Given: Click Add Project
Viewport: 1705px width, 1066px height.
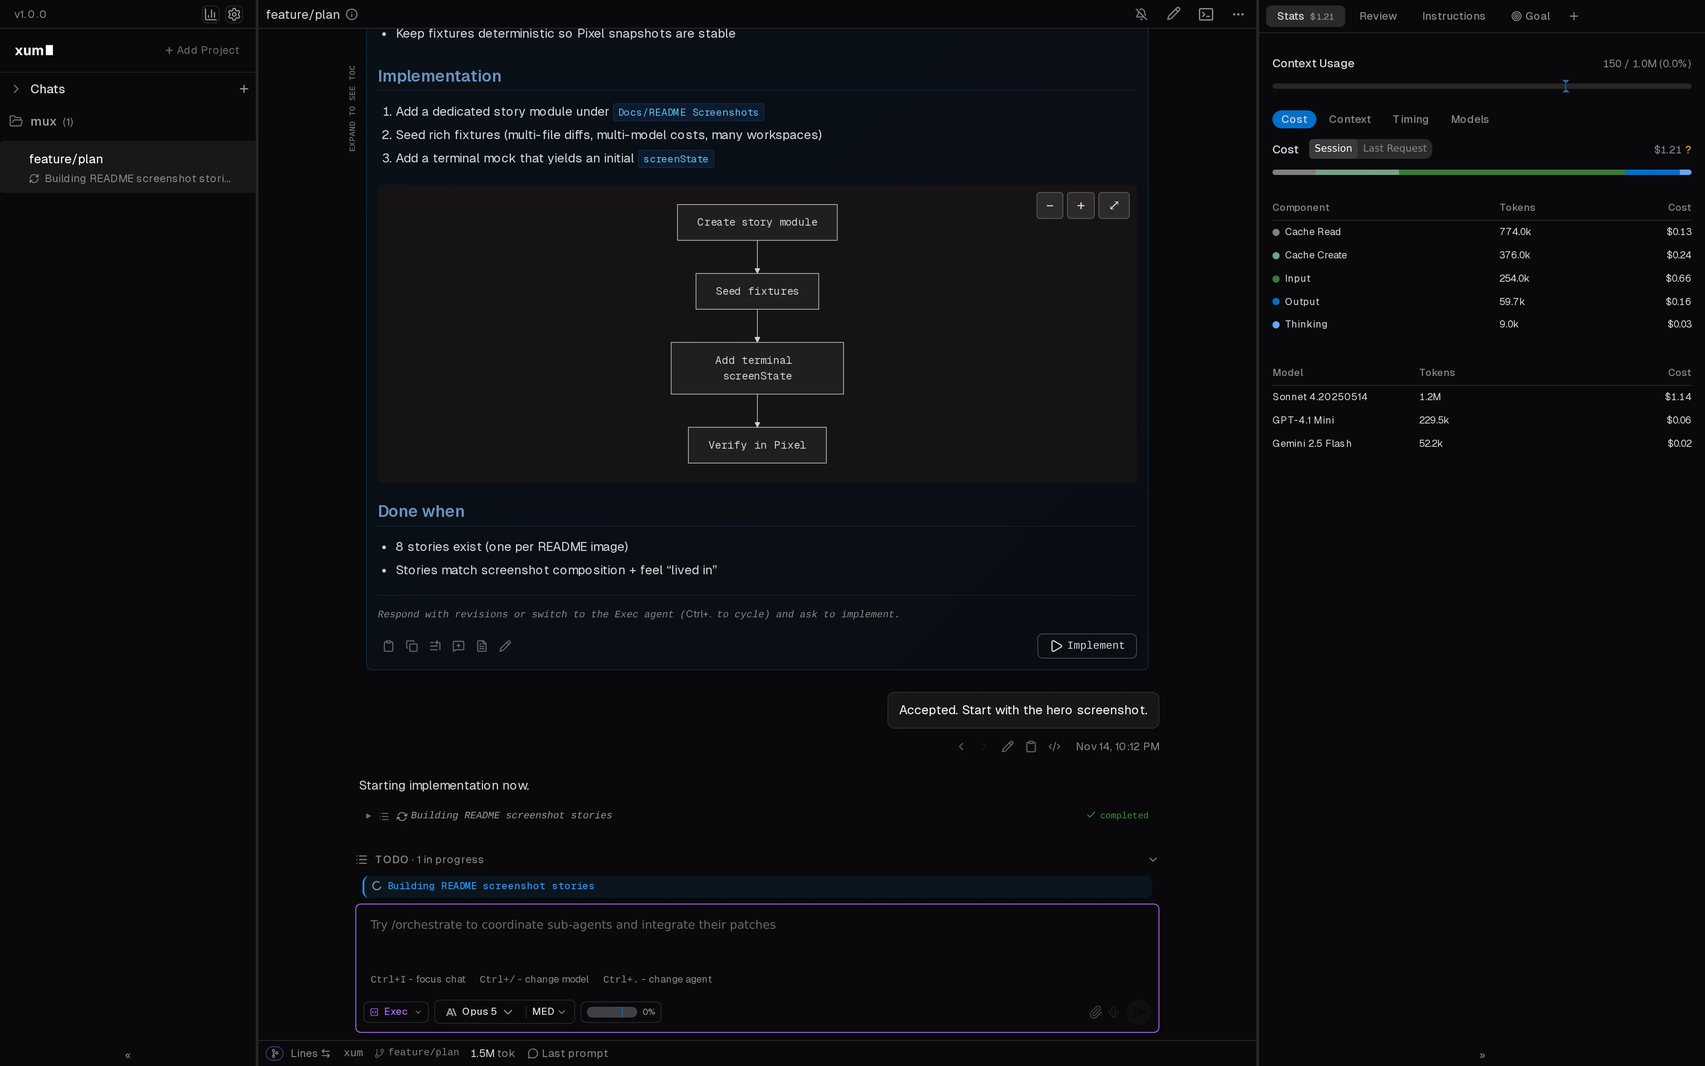Looking at the screenshot, I should [202, 50].
